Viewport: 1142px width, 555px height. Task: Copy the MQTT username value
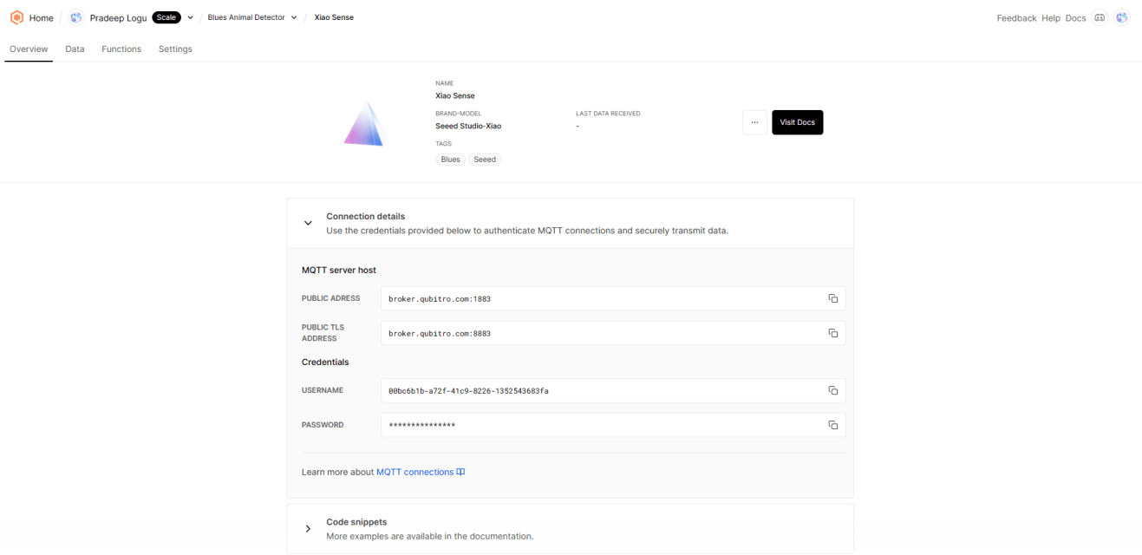[x=832, y=390]
